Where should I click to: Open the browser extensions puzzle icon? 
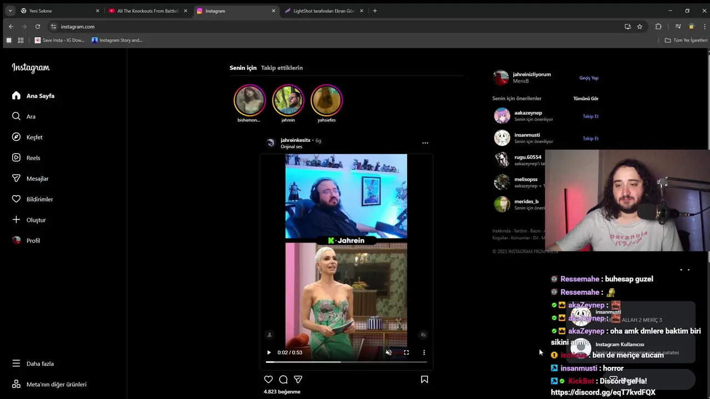658,27
